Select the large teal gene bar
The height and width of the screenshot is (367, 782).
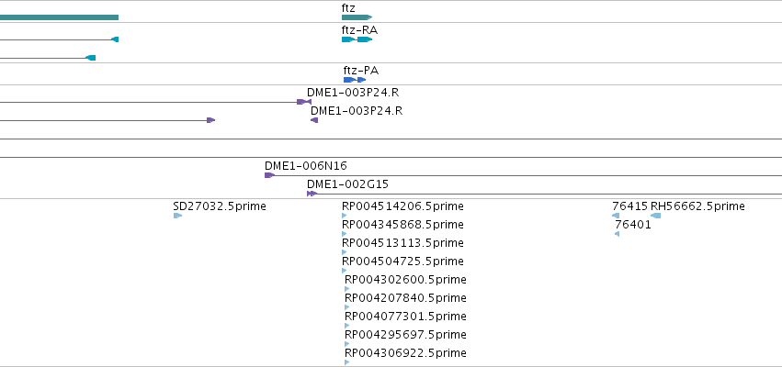(x=60, y=17)
